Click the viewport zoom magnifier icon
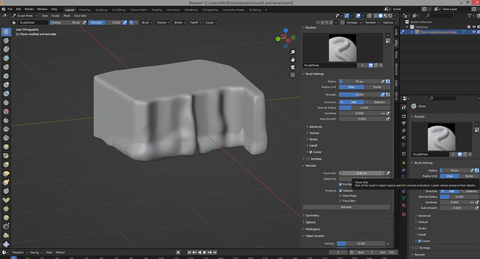Viewport: 480px width, 259px height. pyautogui.click(x=293, y=52)
